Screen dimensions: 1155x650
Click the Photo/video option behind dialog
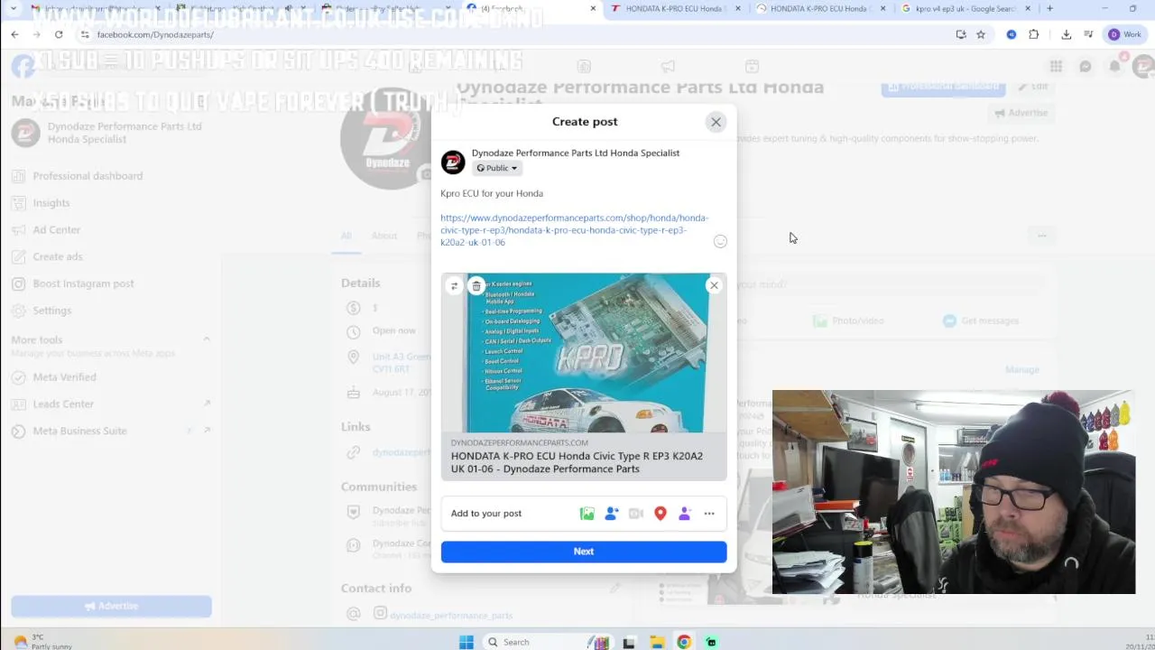(x=848, y=321)
